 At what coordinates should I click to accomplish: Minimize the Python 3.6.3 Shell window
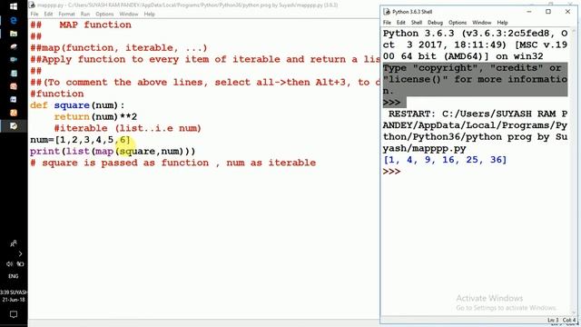pos(529,12)
